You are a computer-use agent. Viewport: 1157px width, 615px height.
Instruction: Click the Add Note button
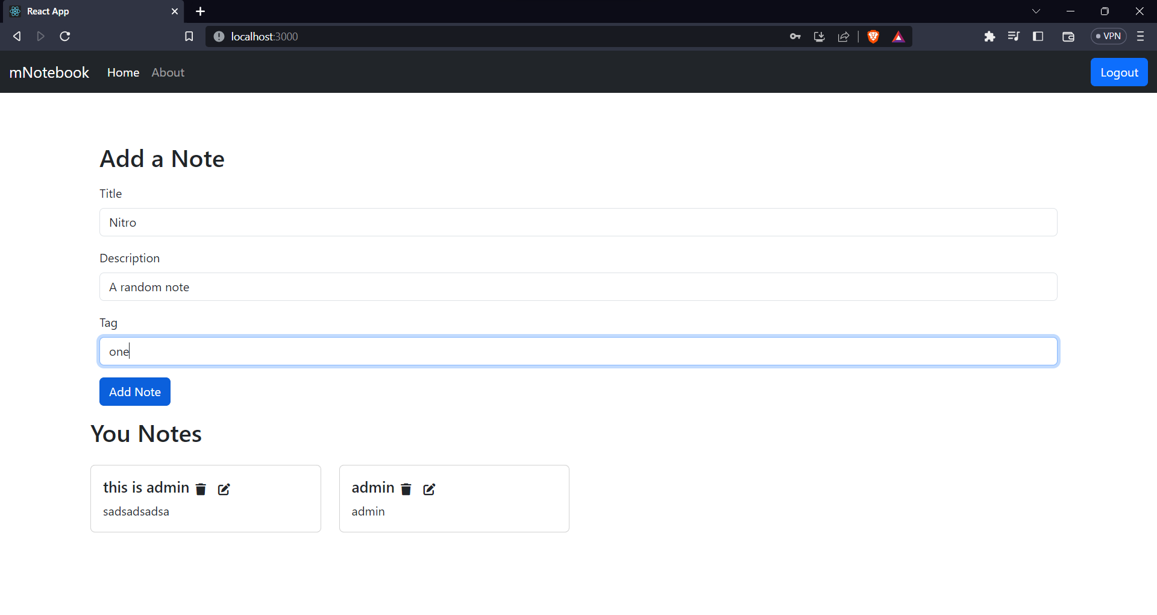(134, 391)
